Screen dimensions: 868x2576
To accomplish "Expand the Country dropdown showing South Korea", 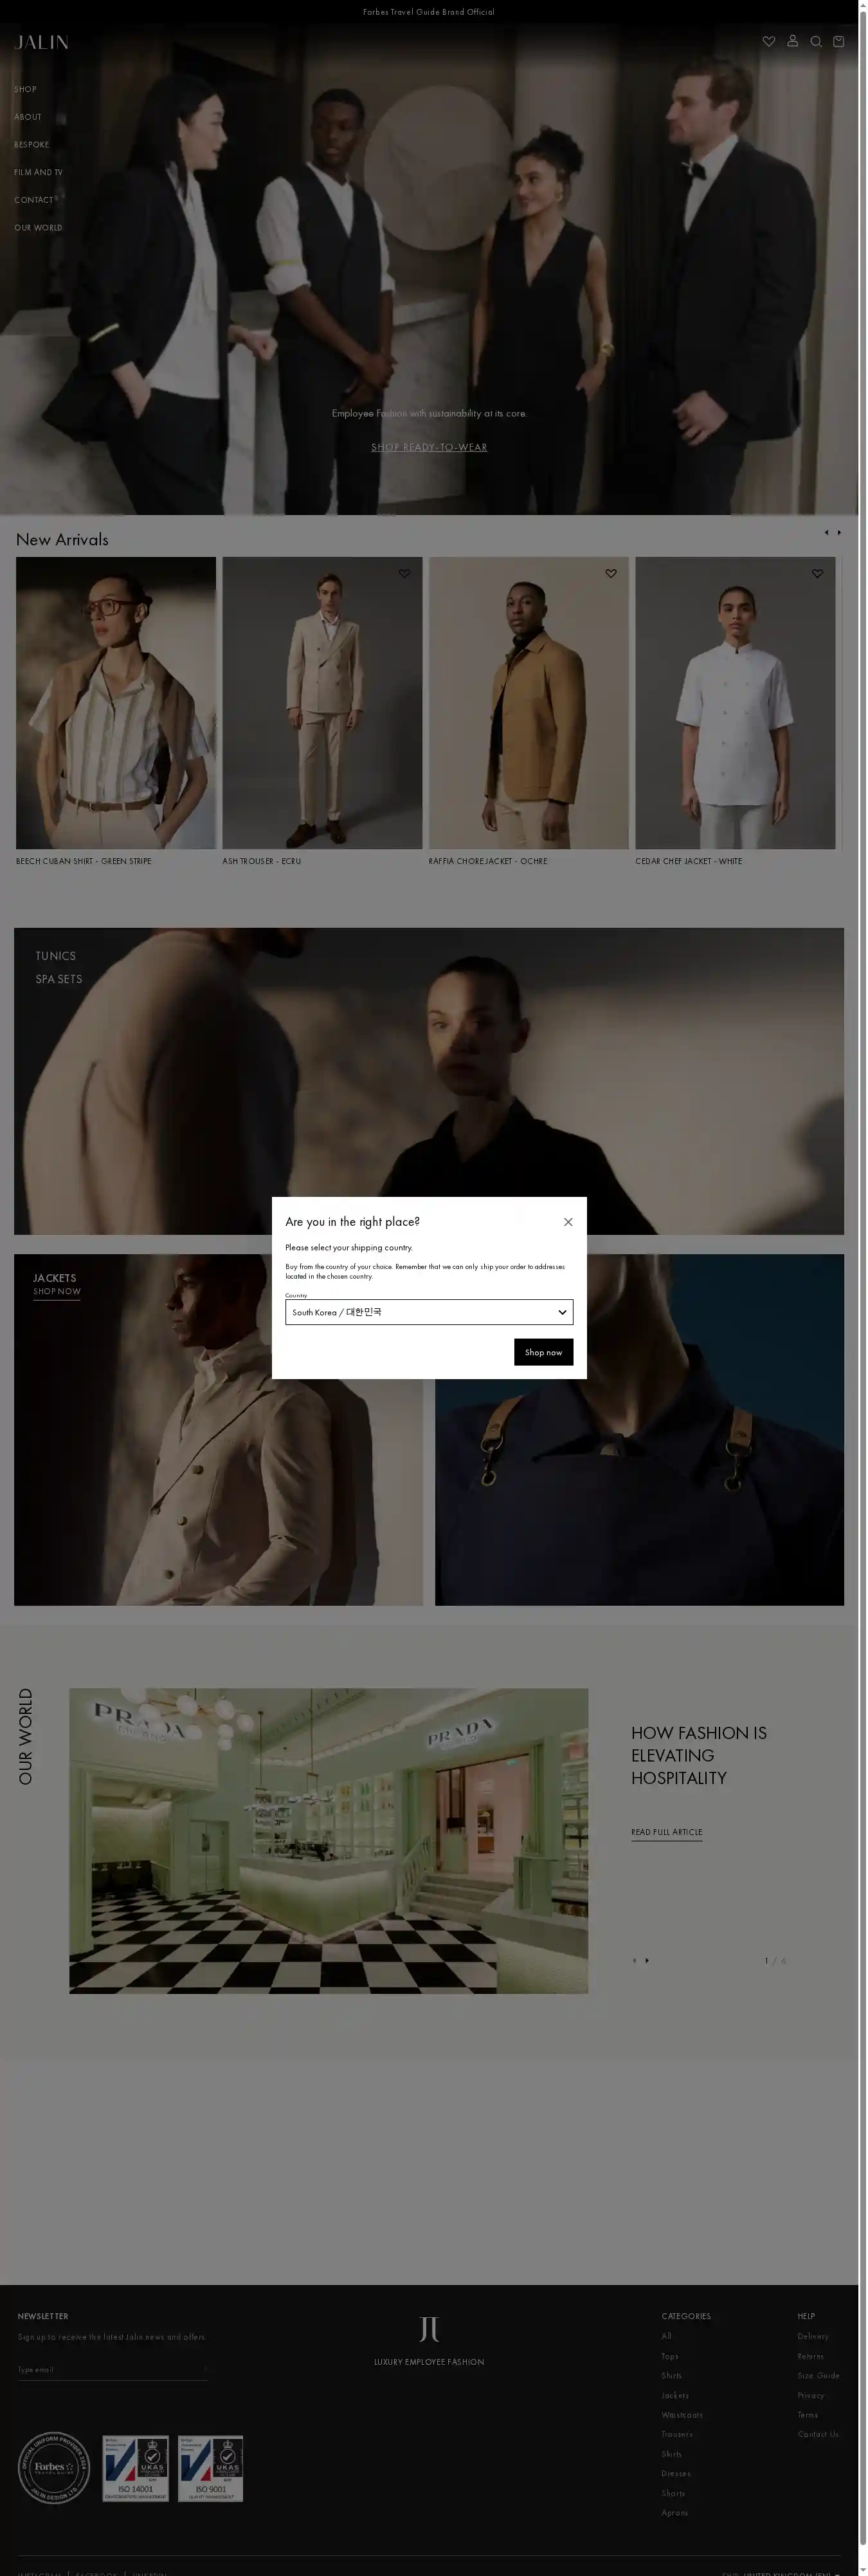I will 428,1312.
